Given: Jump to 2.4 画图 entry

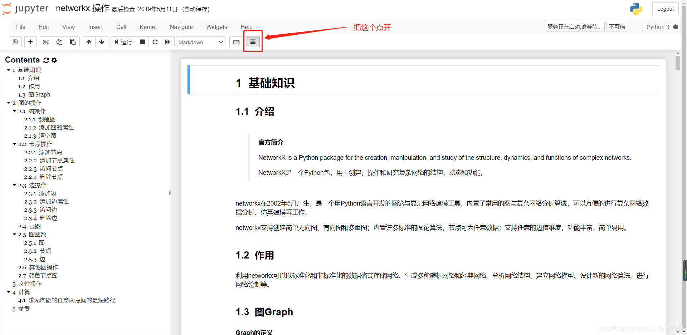Looking at the screenshot, I should click(x=29, y=226).
